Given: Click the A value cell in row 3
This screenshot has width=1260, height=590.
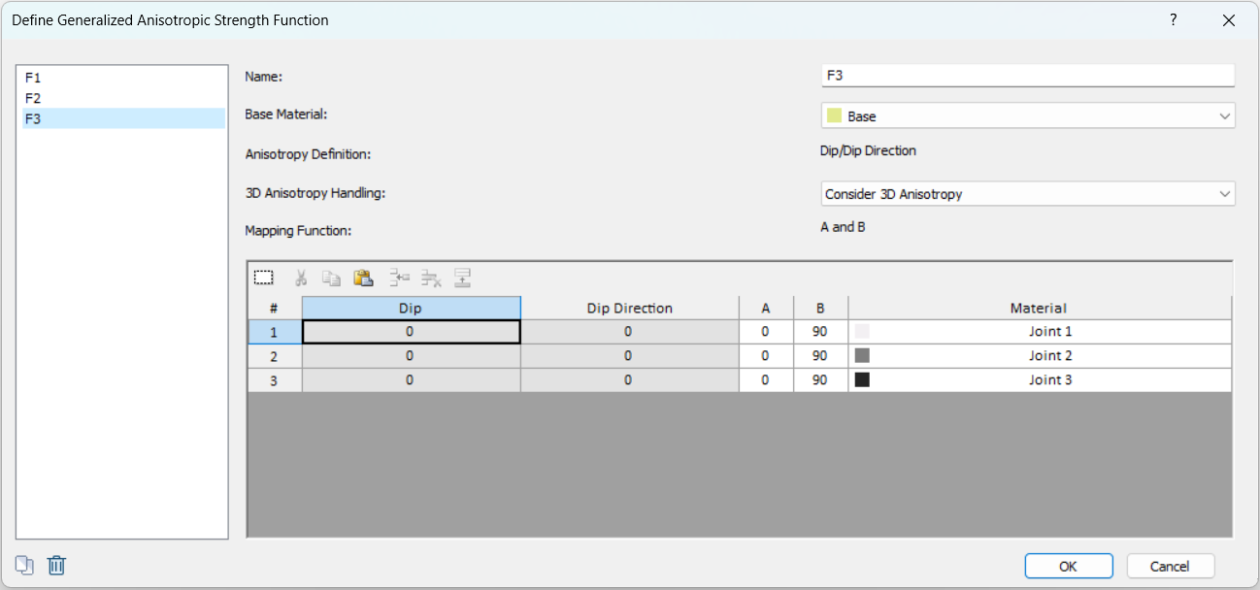Looking at the screenshot, I should 766,380.
